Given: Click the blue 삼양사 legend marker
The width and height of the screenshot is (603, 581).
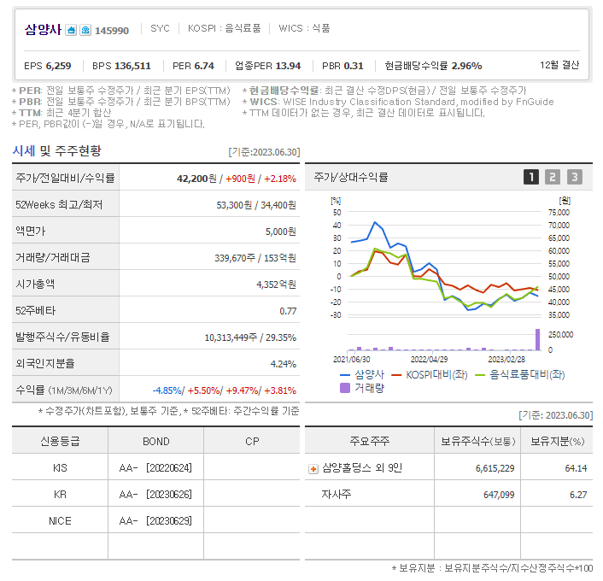Looking at the screenshot, I should [345, 375].
